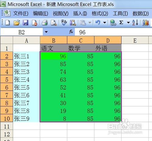Select the cell 张三2
This screenshot has width=152, height=141.
26,64
